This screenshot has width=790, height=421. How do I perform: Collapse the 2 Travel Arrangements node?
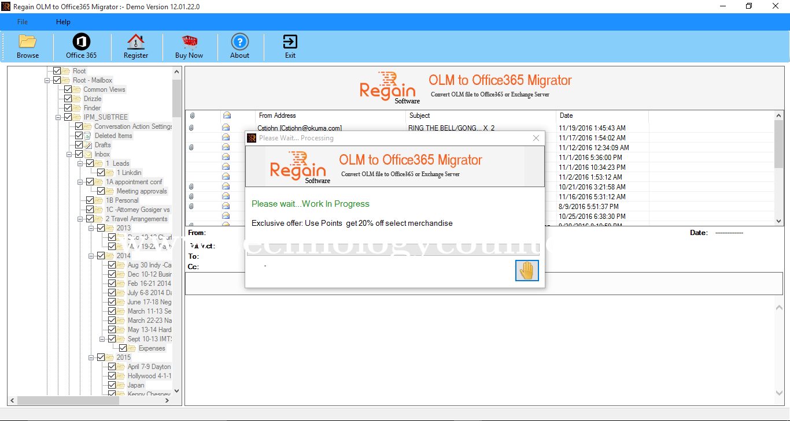[x=80, y=219]
